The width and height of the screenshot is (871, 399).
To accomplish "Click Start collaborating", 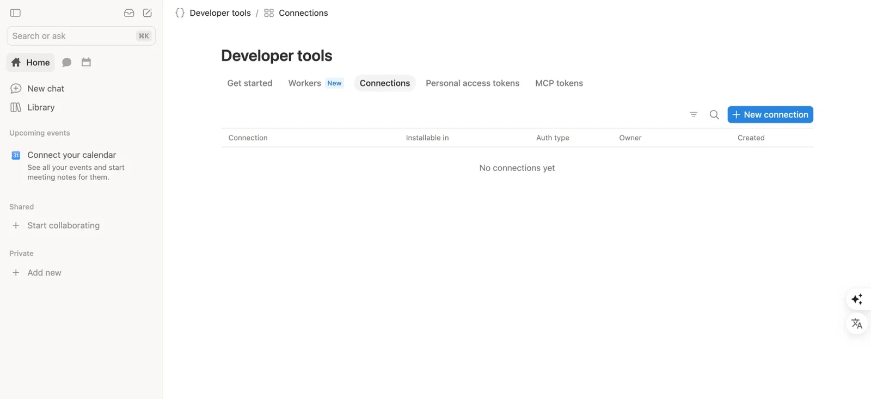I will (64, 225).
